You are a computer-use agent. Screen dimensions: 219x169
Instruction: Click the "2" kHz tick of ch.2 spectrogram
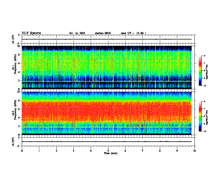(x=19, y=126)
